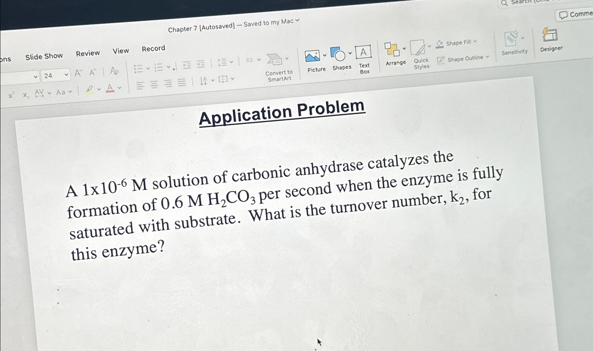Expand the highlight color dropdown arrow
Viewport: 593px width, 351px height.
(99, 89)
